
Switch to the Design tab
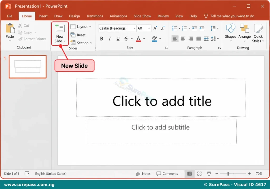point(74,16)
